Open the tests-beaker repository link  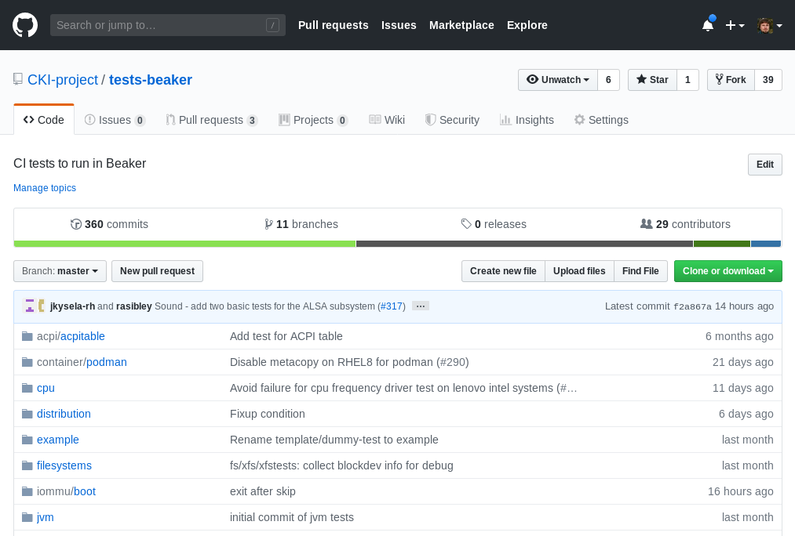click(151, 80)
